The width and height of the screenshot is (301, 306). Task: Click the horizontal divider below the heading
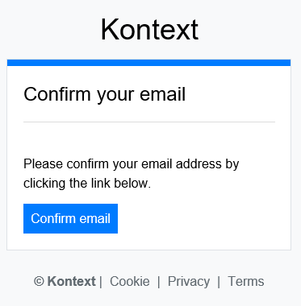[149, 122]
